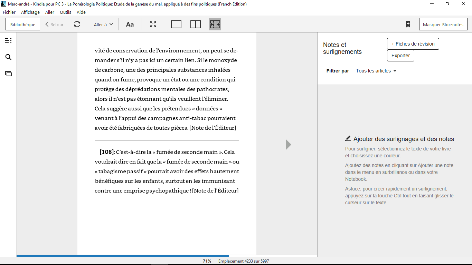The height and width of the screenshot is (265, 472).
Task: Open the Fichier menu
Action: tap(9, 12)
